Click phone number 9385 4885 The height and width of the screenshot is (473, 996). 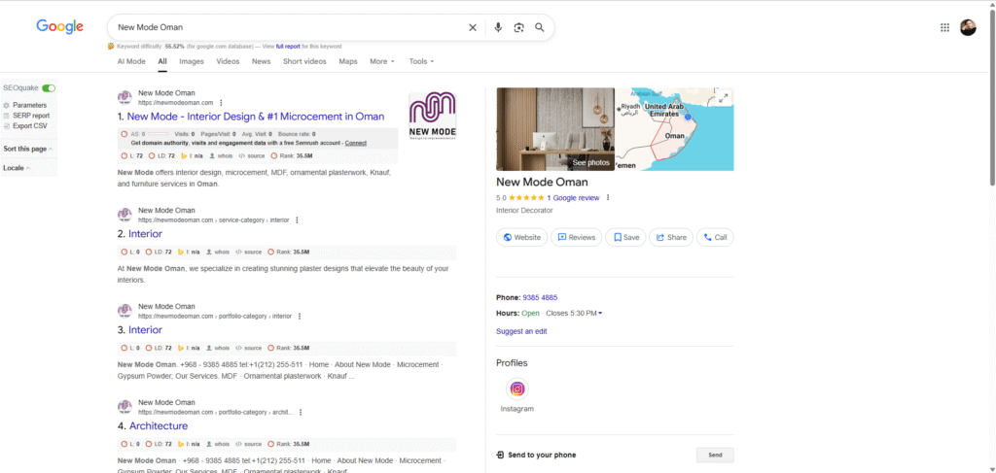pyautogui.click(x=540, y=297)
